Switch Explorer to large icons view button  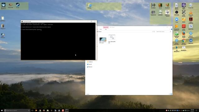point(171,94)
